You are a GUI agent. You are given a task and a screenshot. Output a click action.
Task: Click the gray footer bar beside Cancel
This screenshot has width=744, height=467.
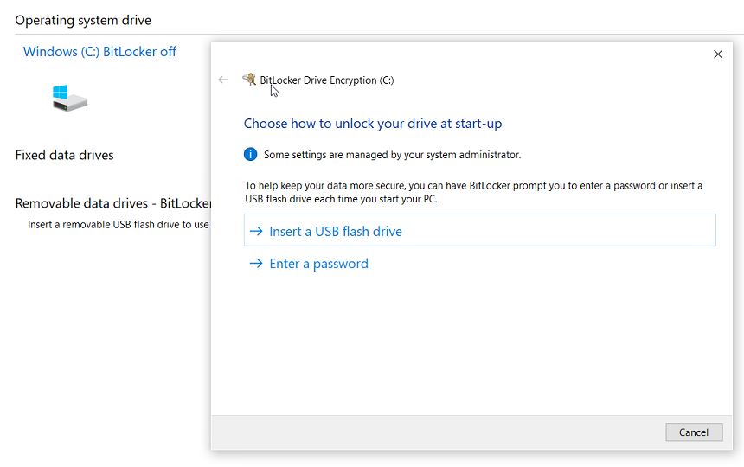[x=433, y=432]
